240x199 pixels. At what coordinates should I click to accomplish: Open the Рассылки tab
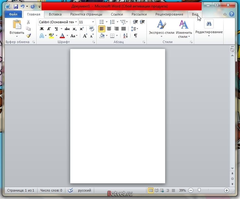tap(139, 14)
